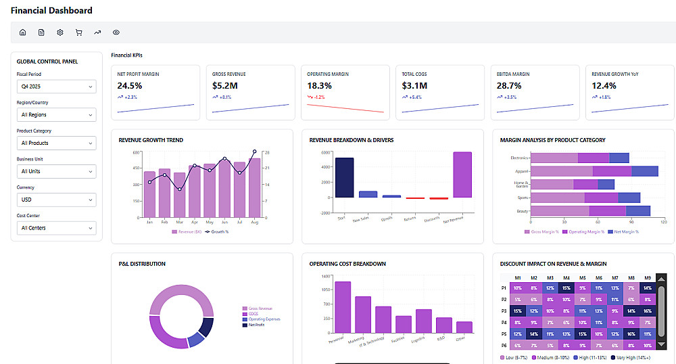Click the Start bar in waterfall chart
The width and height of the screenshot is (676, 364).
(345, 178)
